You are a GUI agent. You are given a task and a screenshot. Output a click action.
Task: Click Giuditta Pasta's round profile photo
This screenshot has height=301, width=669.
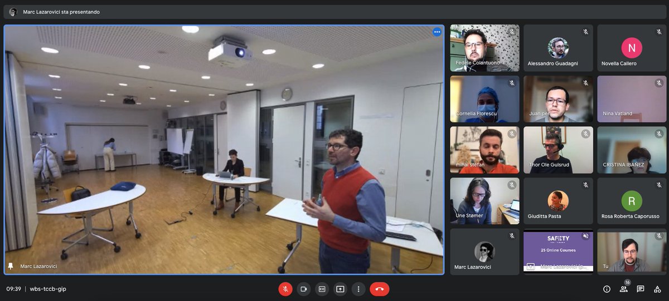click(x=558, y=201)
